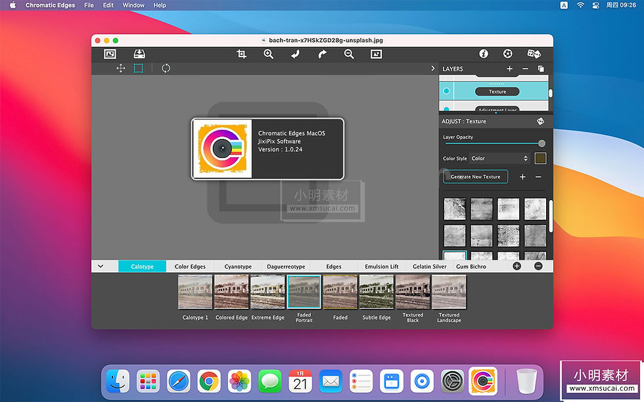This screenshot has width=644, height=402.
Task: Fit image to window icon
Action: 376,54
